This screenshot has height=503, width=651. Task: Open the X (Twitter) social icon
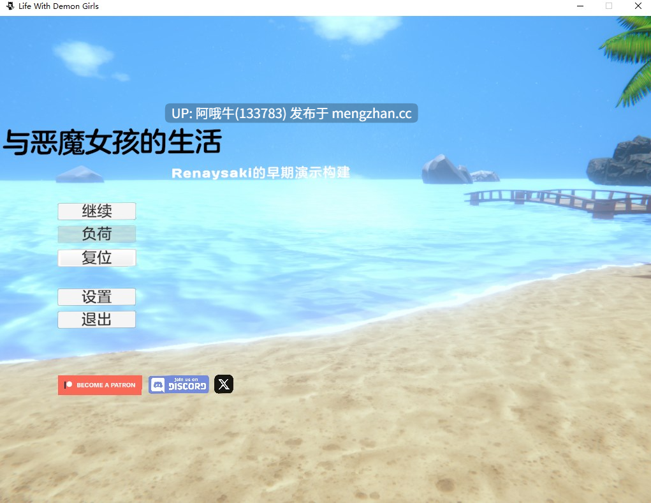pyautogui.click(x=224, y=384)
